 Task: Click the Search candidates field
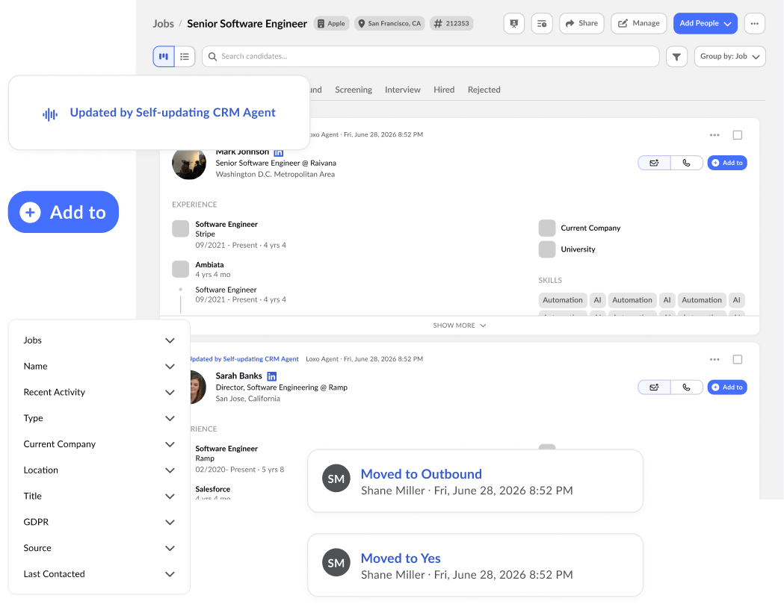click(x=430, y=57)
